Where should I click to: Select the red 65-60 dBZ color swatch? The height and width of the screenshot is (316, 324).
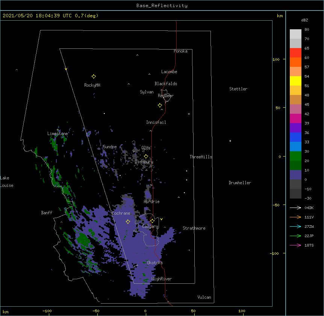(x=295, y=53)
